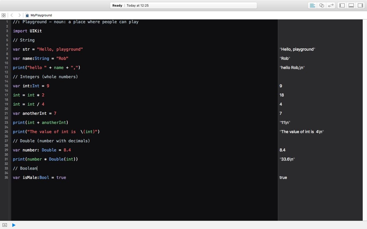Click the true result for isMale

283,177
